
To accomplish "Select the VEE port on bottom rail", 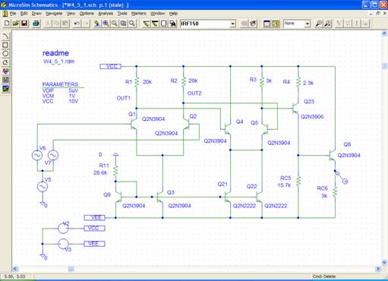I will [94, 217].
